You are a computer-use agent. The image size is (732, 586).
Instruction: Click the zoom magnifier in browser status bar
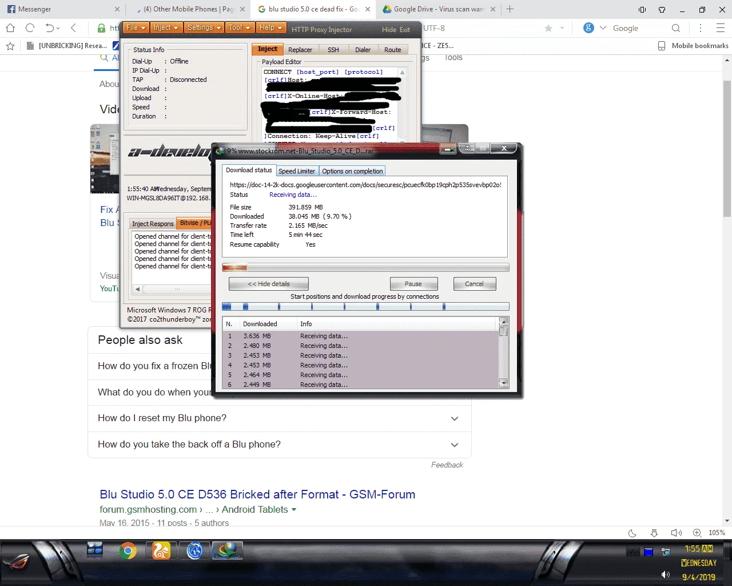[697, 533]
